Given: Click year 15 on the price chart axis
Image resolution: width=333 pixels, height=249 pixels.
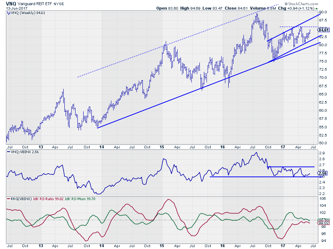Looking at the screenshot, I should [162, 147].
